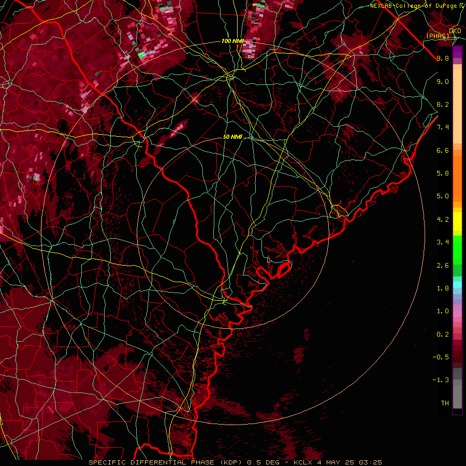
Task: Click the 03:25 timestamp in caption
Action: (x=370, y=462)
